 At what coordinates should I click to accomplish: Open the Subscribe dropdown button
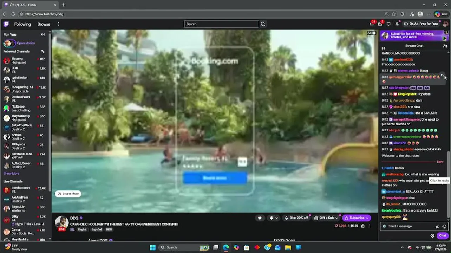357,218
